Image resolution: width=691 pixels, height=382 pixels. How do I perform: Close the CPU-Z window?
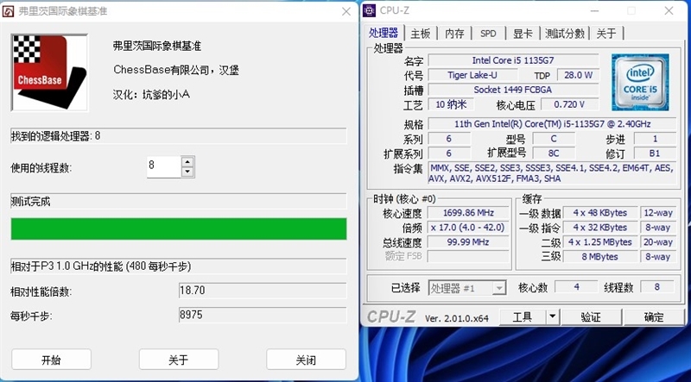(669, 10)
